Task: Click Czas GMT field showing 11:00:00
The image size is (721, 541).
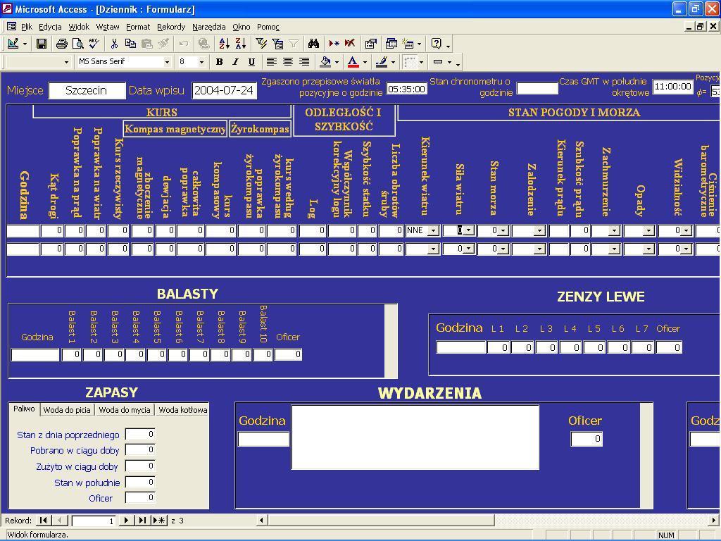Action: 672,87
